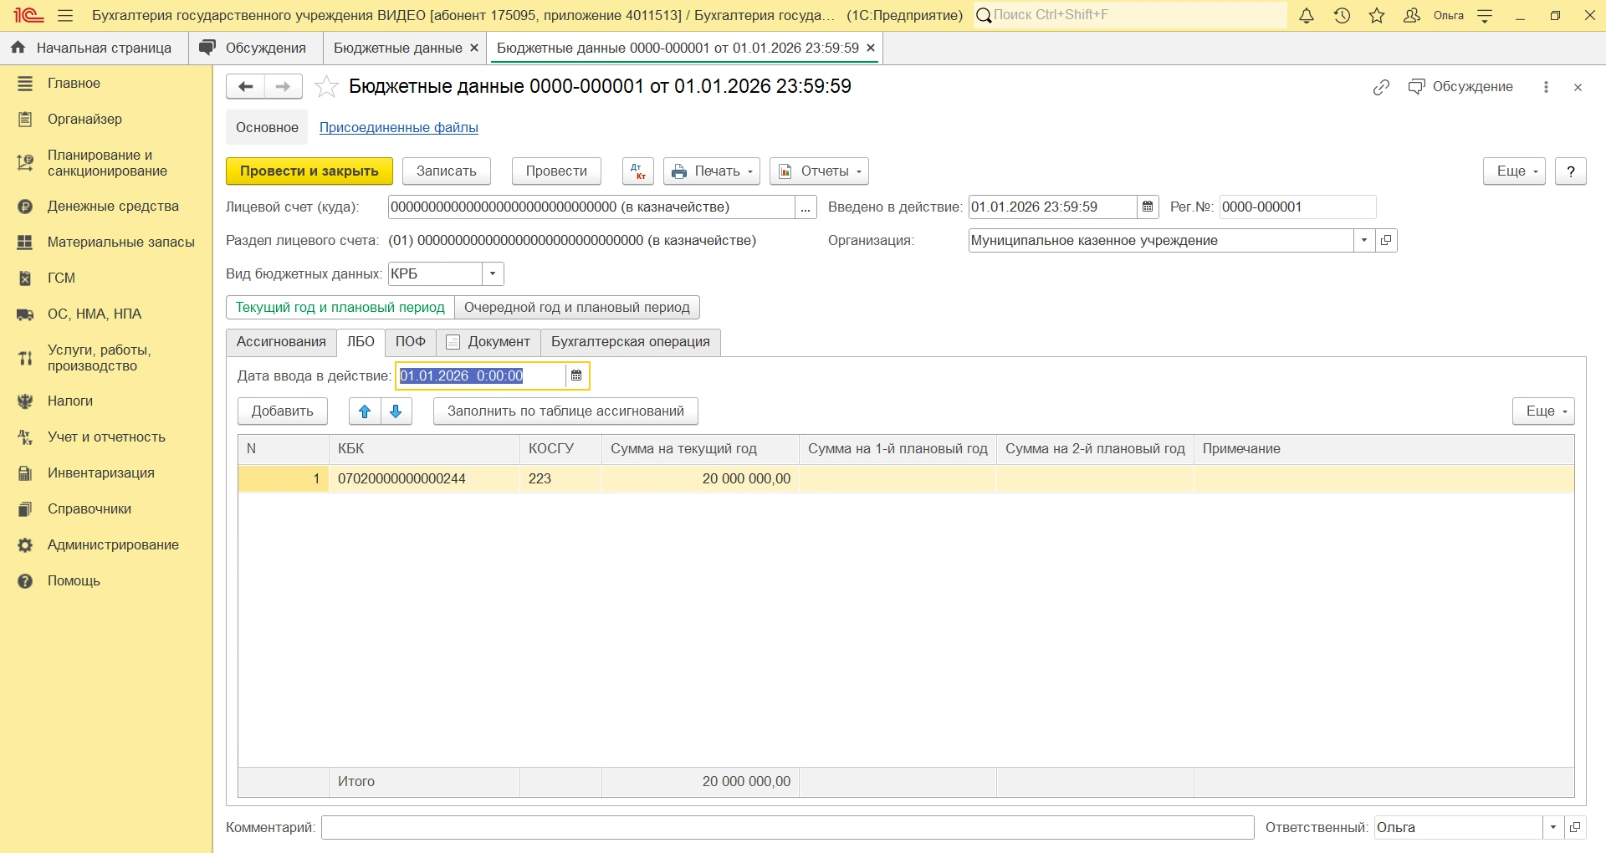Image resolution: width=1606 pixels, height=853 pixels.
Task: Click Записать button
Action: tap(447, 171)
